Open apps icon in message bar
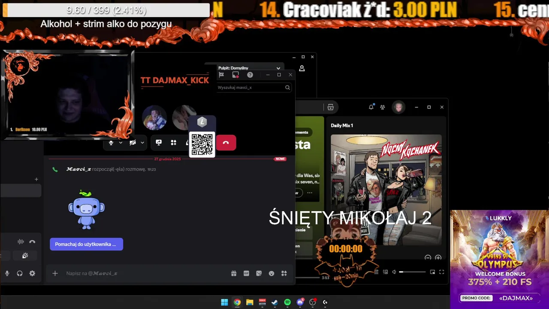The height and width of the screenshot is (309, 549). click(284, 273)
